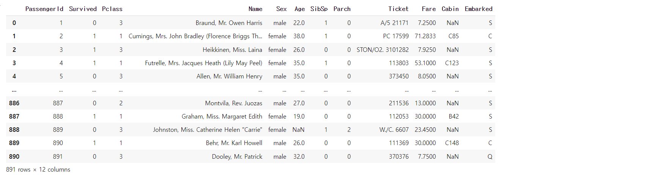This screenshot has width=647, height=175.
Task: Click the Survived column header
Action: (x=83, y=9)
